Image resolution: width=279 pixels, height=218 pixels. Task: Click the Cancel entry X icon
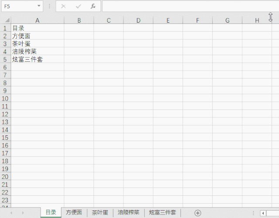coord(64,7)
